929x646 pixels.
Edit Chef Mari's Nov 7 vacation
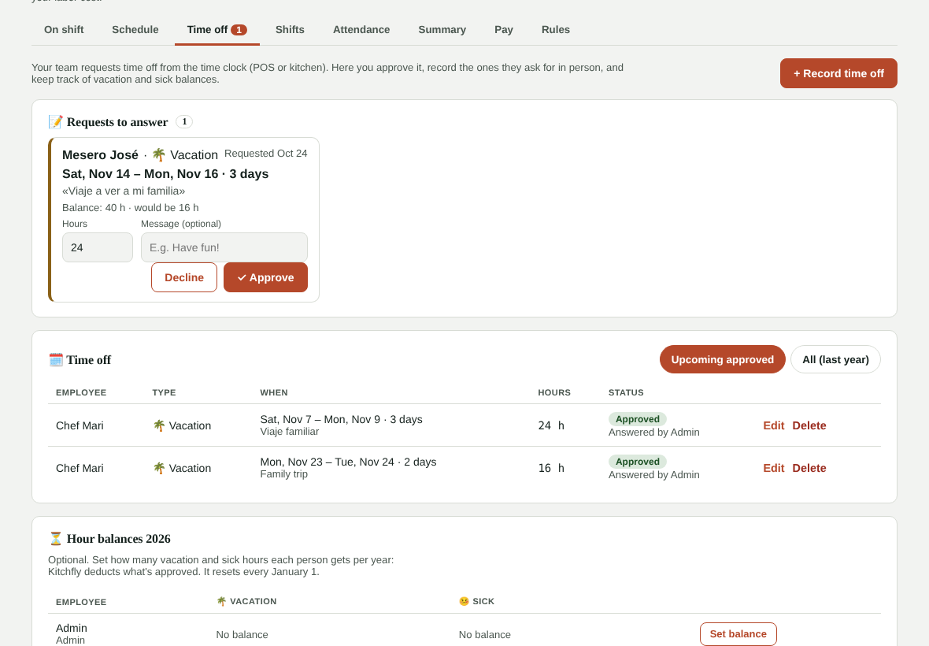tap(774, 425)
